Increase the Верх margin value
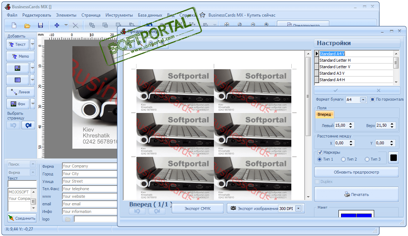The image size is (408, 236). (391, 124)
